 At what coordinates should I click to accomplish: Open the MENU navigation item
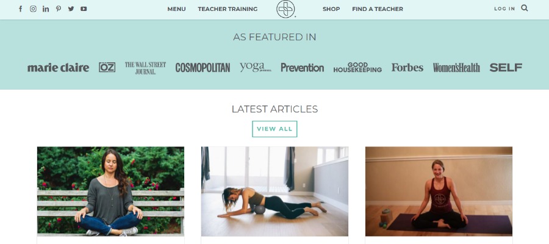pos(176,9)
